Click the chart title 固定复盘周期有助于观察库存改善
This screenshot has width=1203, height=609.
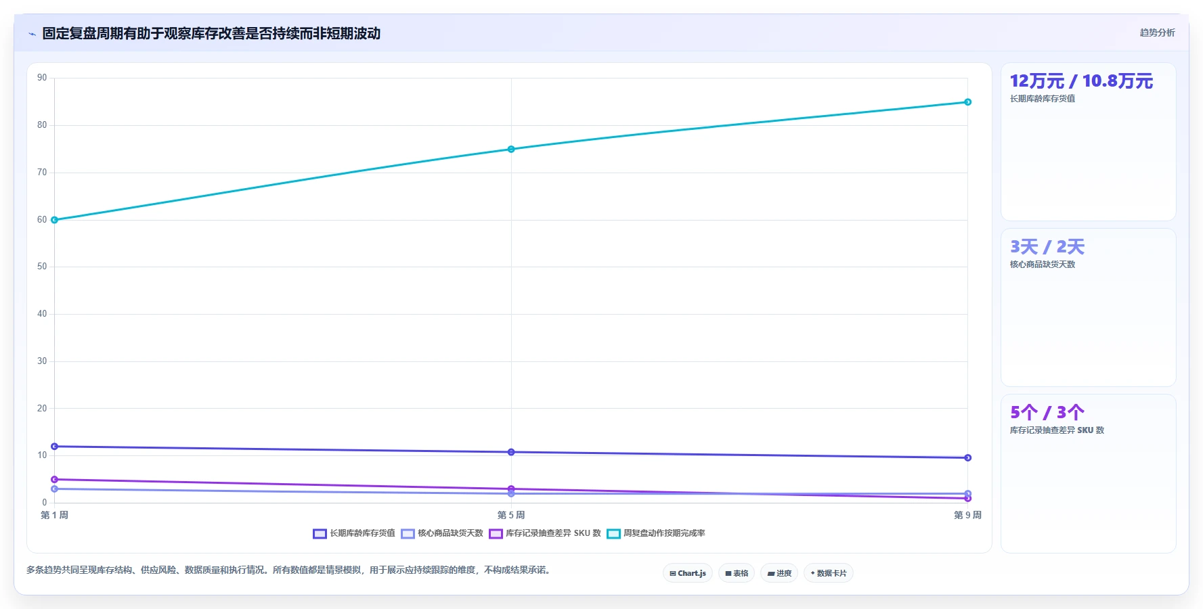pyautogui.click(x=211, y=34)
